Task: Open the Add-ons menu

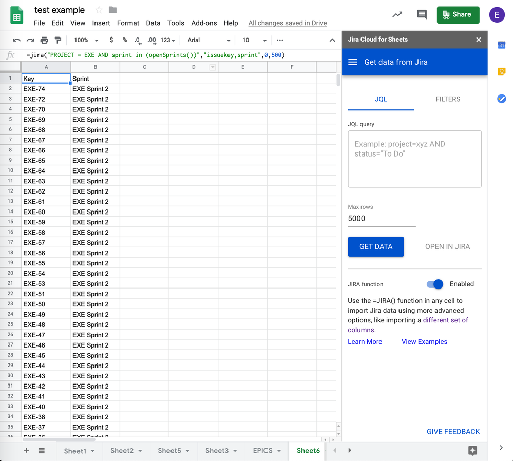Action: pos(204,23)
